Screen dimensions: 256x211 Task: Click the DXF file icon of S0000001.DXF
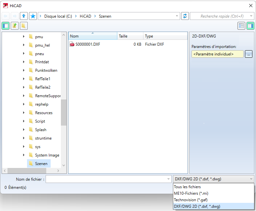tap(72, 44)
